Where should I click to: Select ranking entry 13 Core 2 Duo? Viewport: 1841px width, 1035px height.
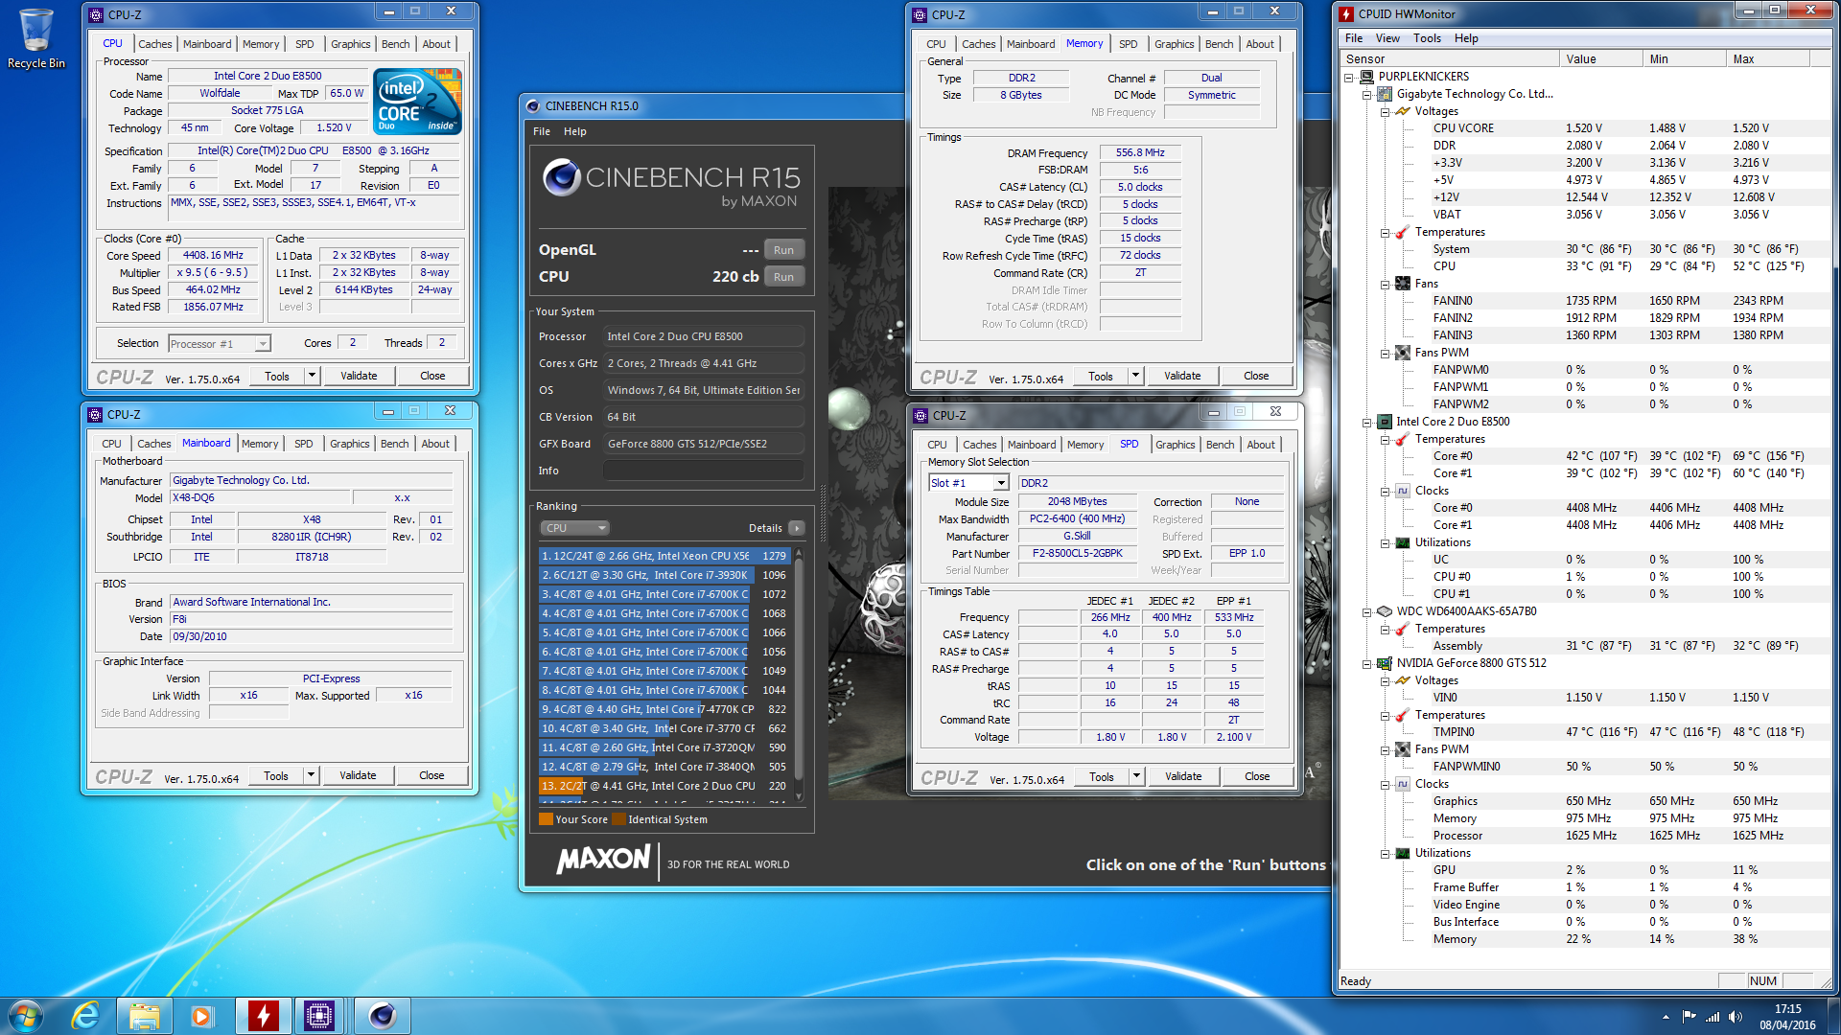[x=664, y=786]
